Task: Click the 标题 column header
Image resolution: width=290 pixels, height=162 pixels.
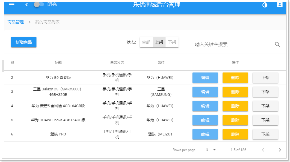Action: coord(58,62)
